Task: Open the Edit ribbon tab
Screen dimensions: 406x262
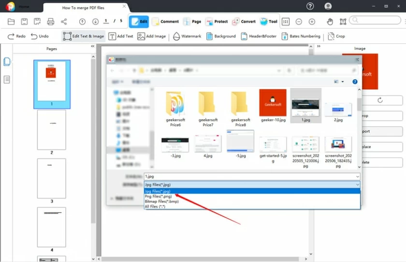Action: coord(139,22)
